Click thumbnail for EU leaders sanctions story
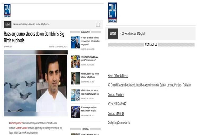The height and width of the screenshot is (137, 199). [75, 112]
